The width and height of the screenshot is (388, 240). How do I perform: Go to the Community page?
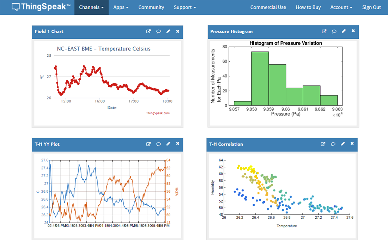click(151, 7)
